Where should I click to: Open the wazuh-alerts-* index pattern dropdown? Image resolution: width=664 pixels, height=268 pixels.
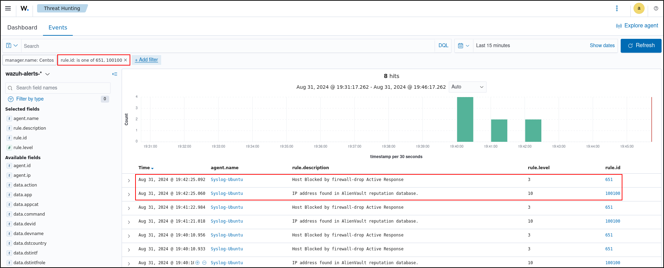click(28, 74)
